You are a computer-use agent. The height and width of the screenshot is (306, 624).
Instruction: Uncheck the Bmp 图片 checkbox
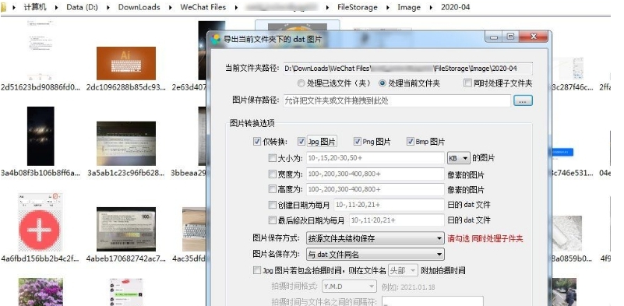411,141
